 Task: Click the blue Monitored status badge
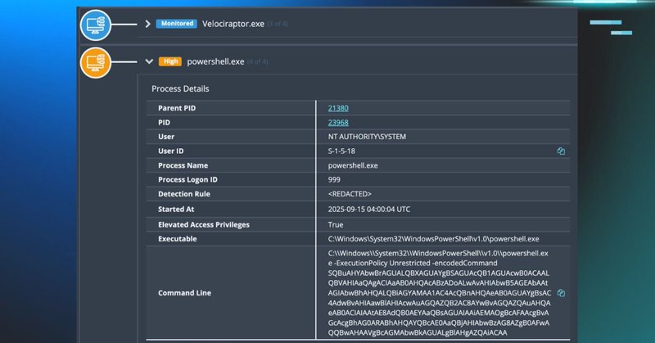[177, 24]
